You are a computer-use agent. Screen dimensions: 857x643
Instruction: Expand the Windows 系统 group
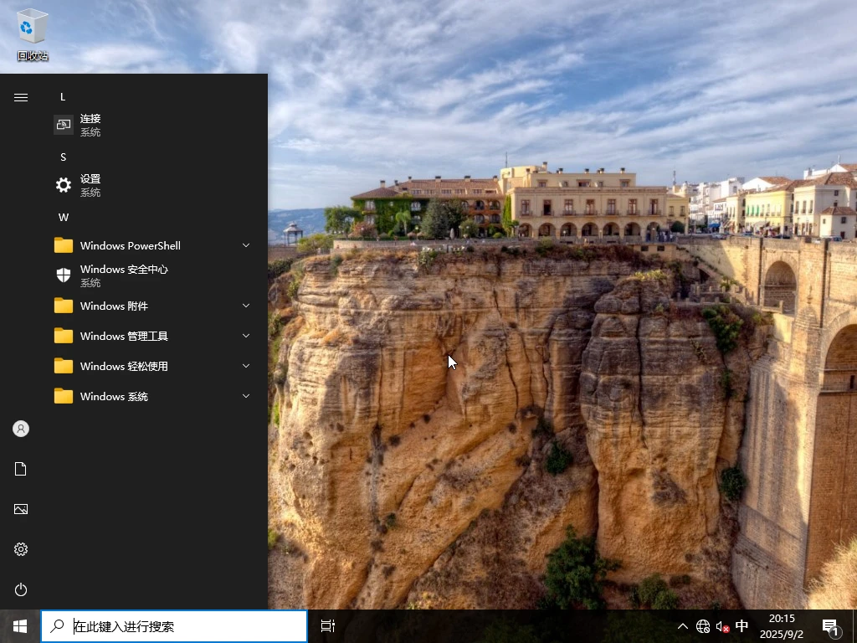click(x=245, y=396)
